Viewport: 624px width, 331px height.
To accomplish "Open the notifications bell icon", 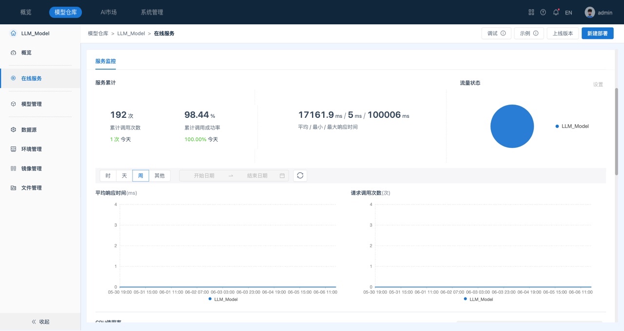I will coord(556,12).
